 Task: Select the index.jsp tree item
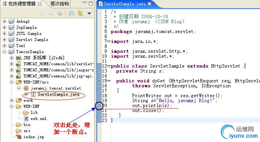point(34,137)
